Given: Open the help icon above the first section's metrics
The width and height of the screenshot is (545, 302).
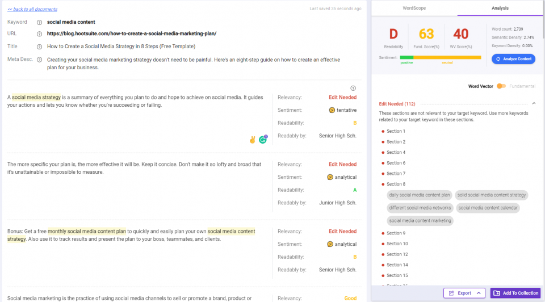Looking at the screenshot, I should [353, 88].
